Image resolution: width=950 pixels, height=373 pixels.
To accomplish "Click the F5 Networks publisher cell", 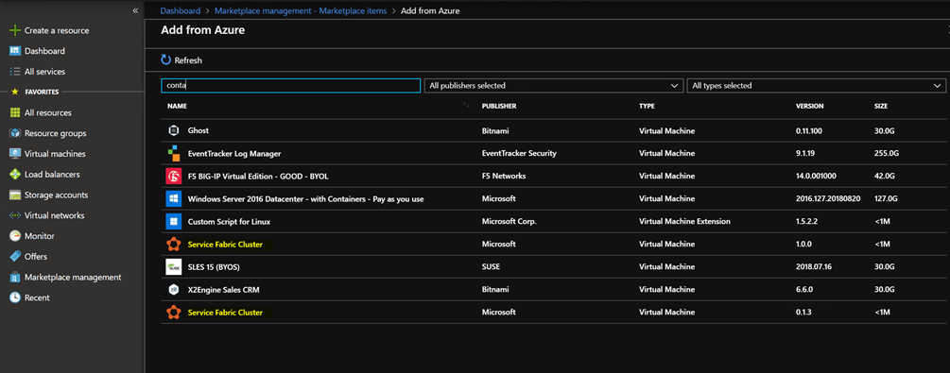I will coord(504,177).
